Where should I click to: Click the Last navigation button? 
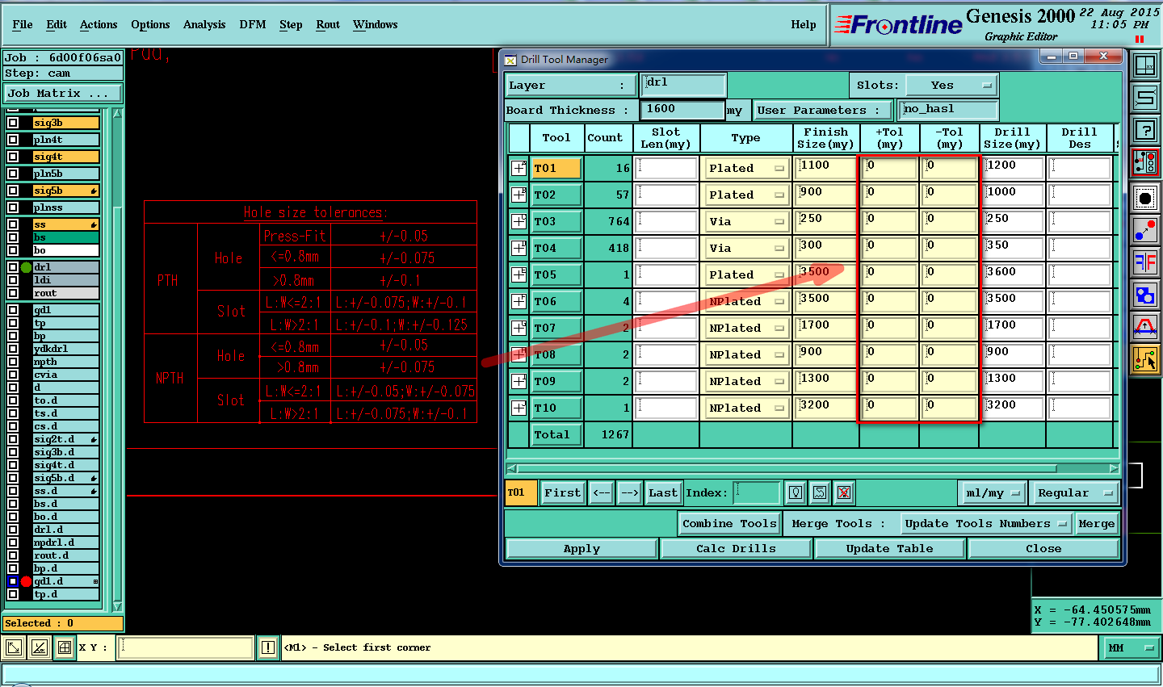tap(663, 492)
